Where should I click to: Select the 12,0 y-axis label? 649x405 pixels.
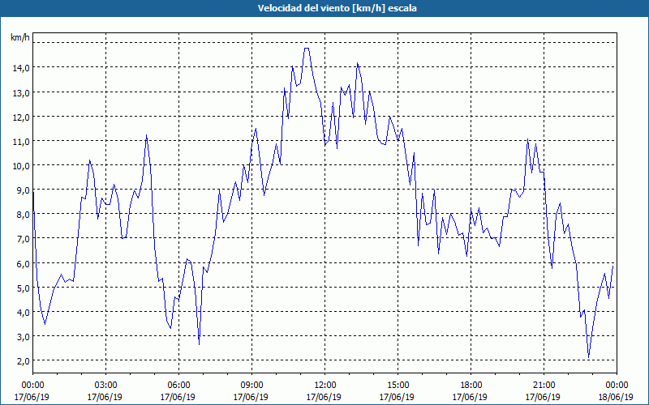pos(21,117)
